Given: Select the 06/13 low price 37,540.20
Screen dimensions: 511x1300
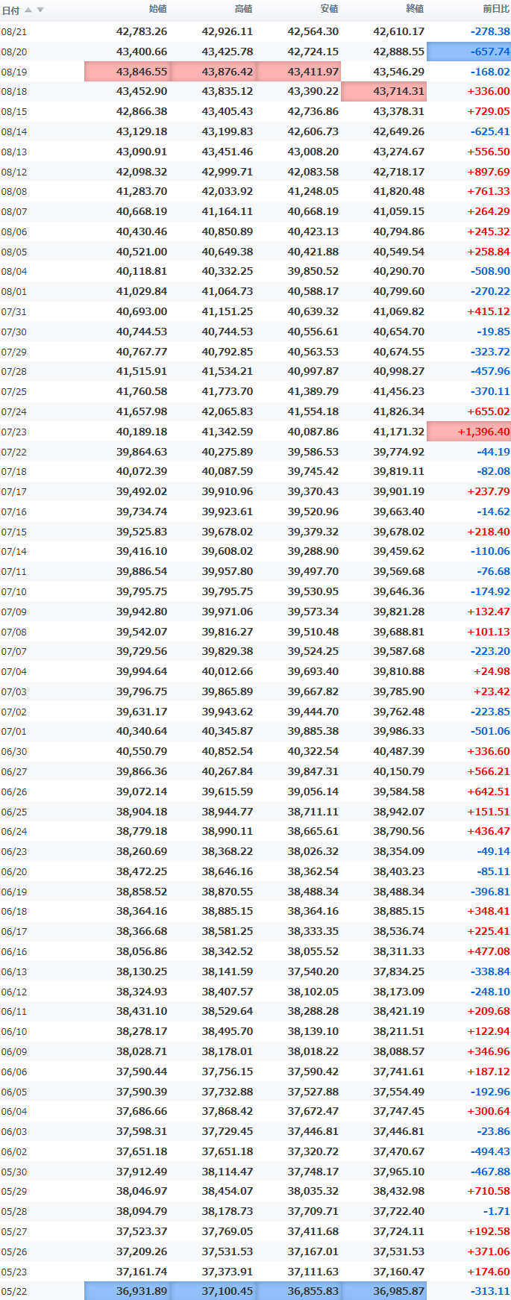Looking at the screenshot, I should tap(313, 971).
